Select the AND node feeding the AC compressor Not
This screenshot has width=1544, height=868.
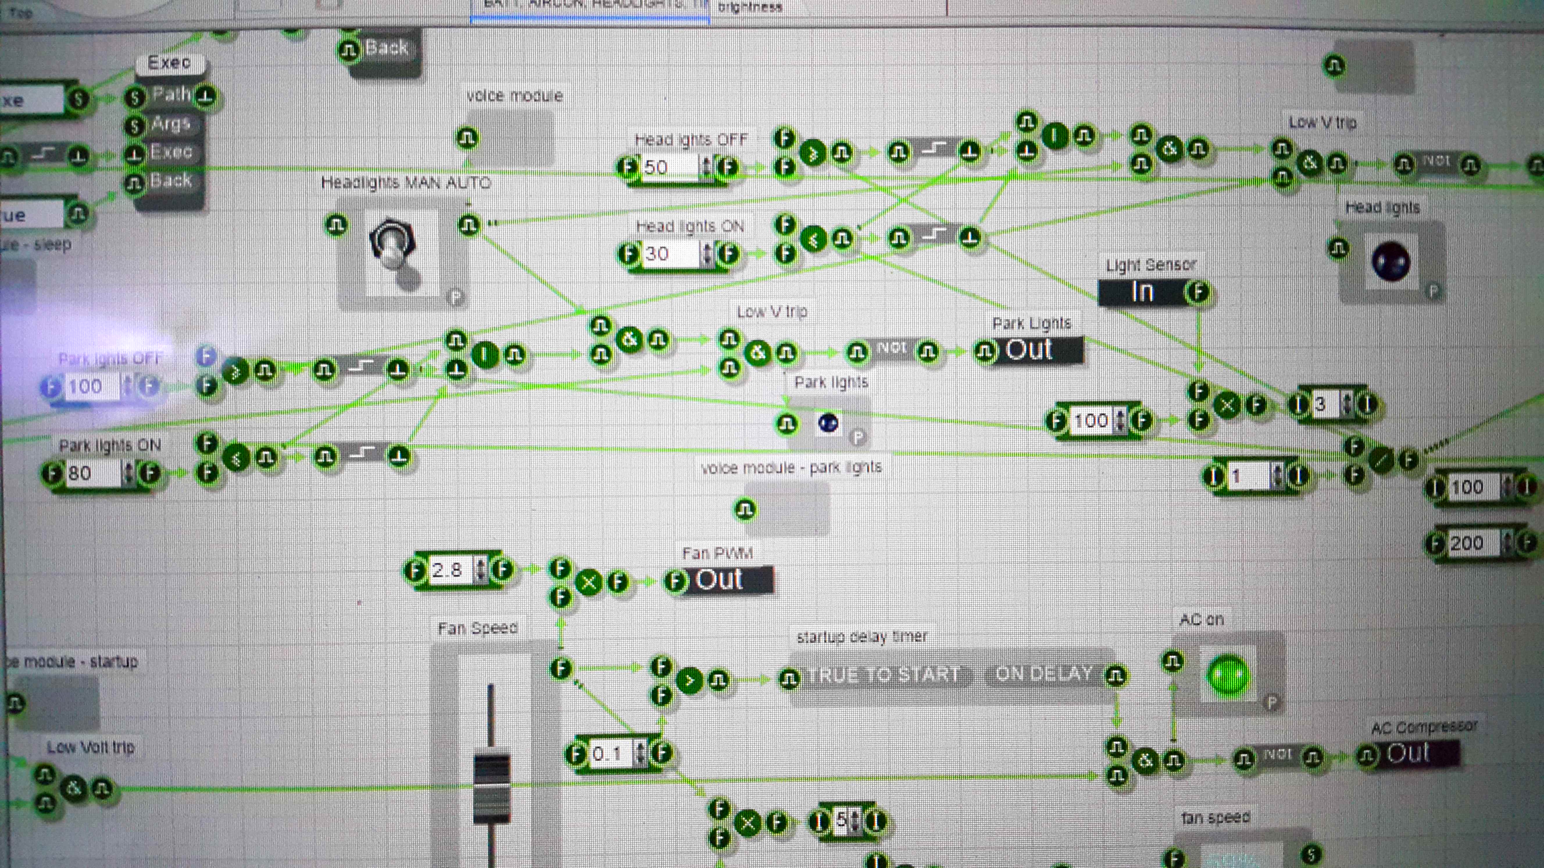(1146, 761)
